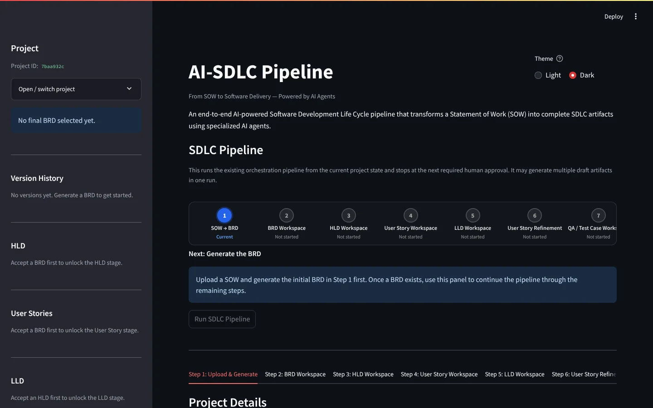The image size is (653, 408).
Task: Select the Light theme radio button
Action: 538,75
